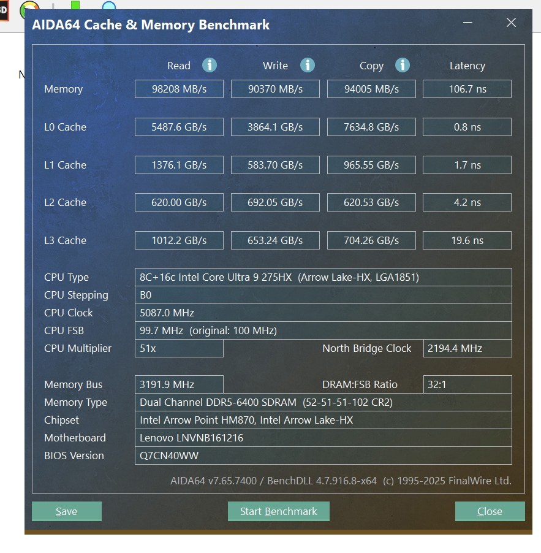This screenshot has height=553, width=541.
Task: Close window using the title bar X
Action: (511, 23)
